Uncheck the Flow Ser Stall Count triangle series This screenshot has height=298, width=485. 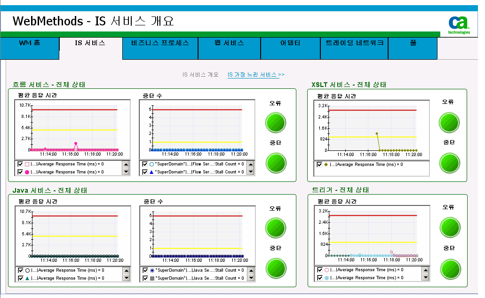click(x=145, y=172)
